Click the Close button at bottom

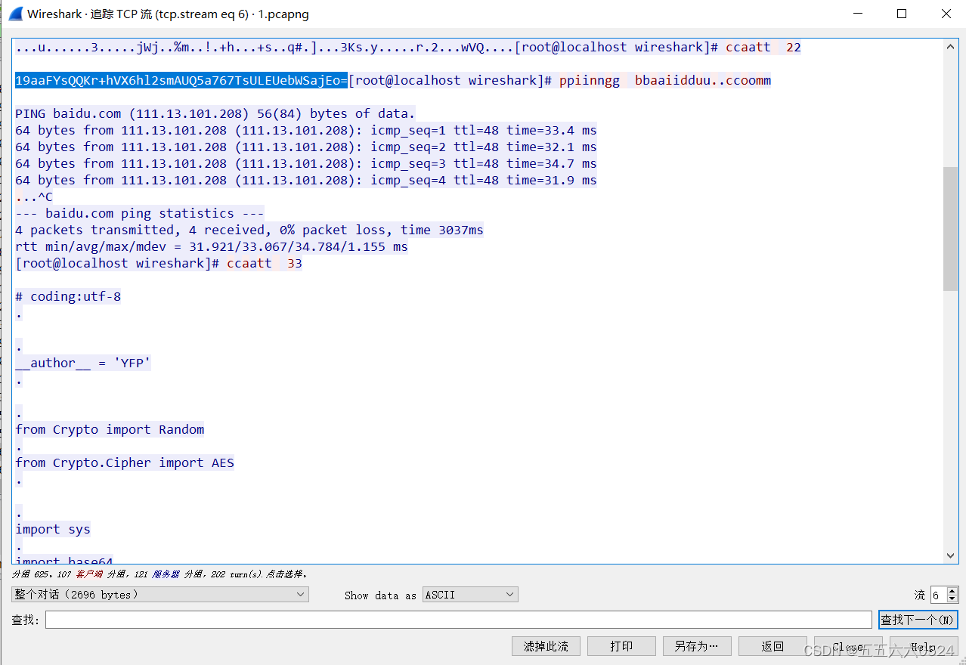point(848,647)
